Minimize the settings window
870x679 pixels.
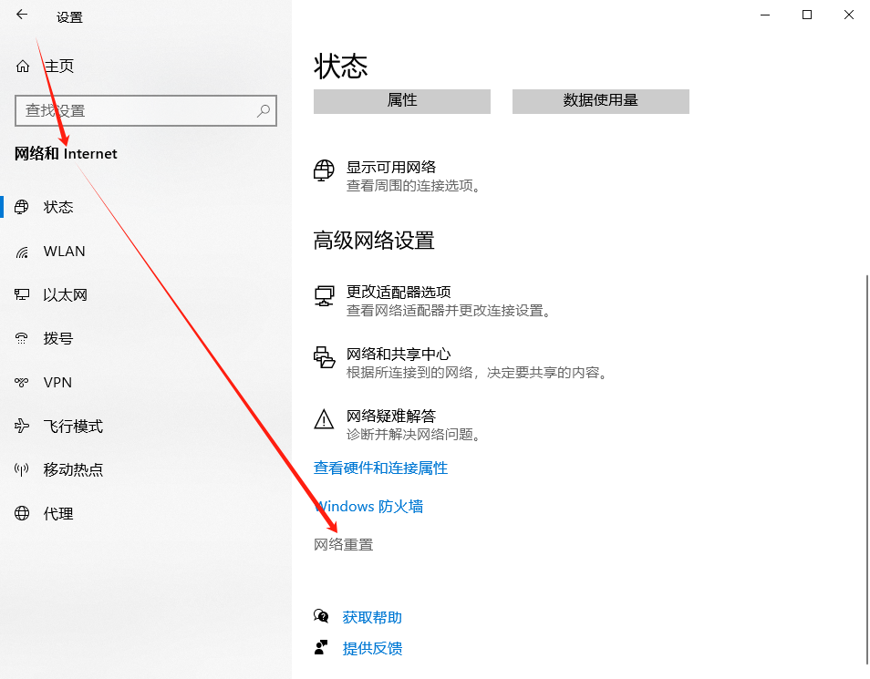point(765,15)
